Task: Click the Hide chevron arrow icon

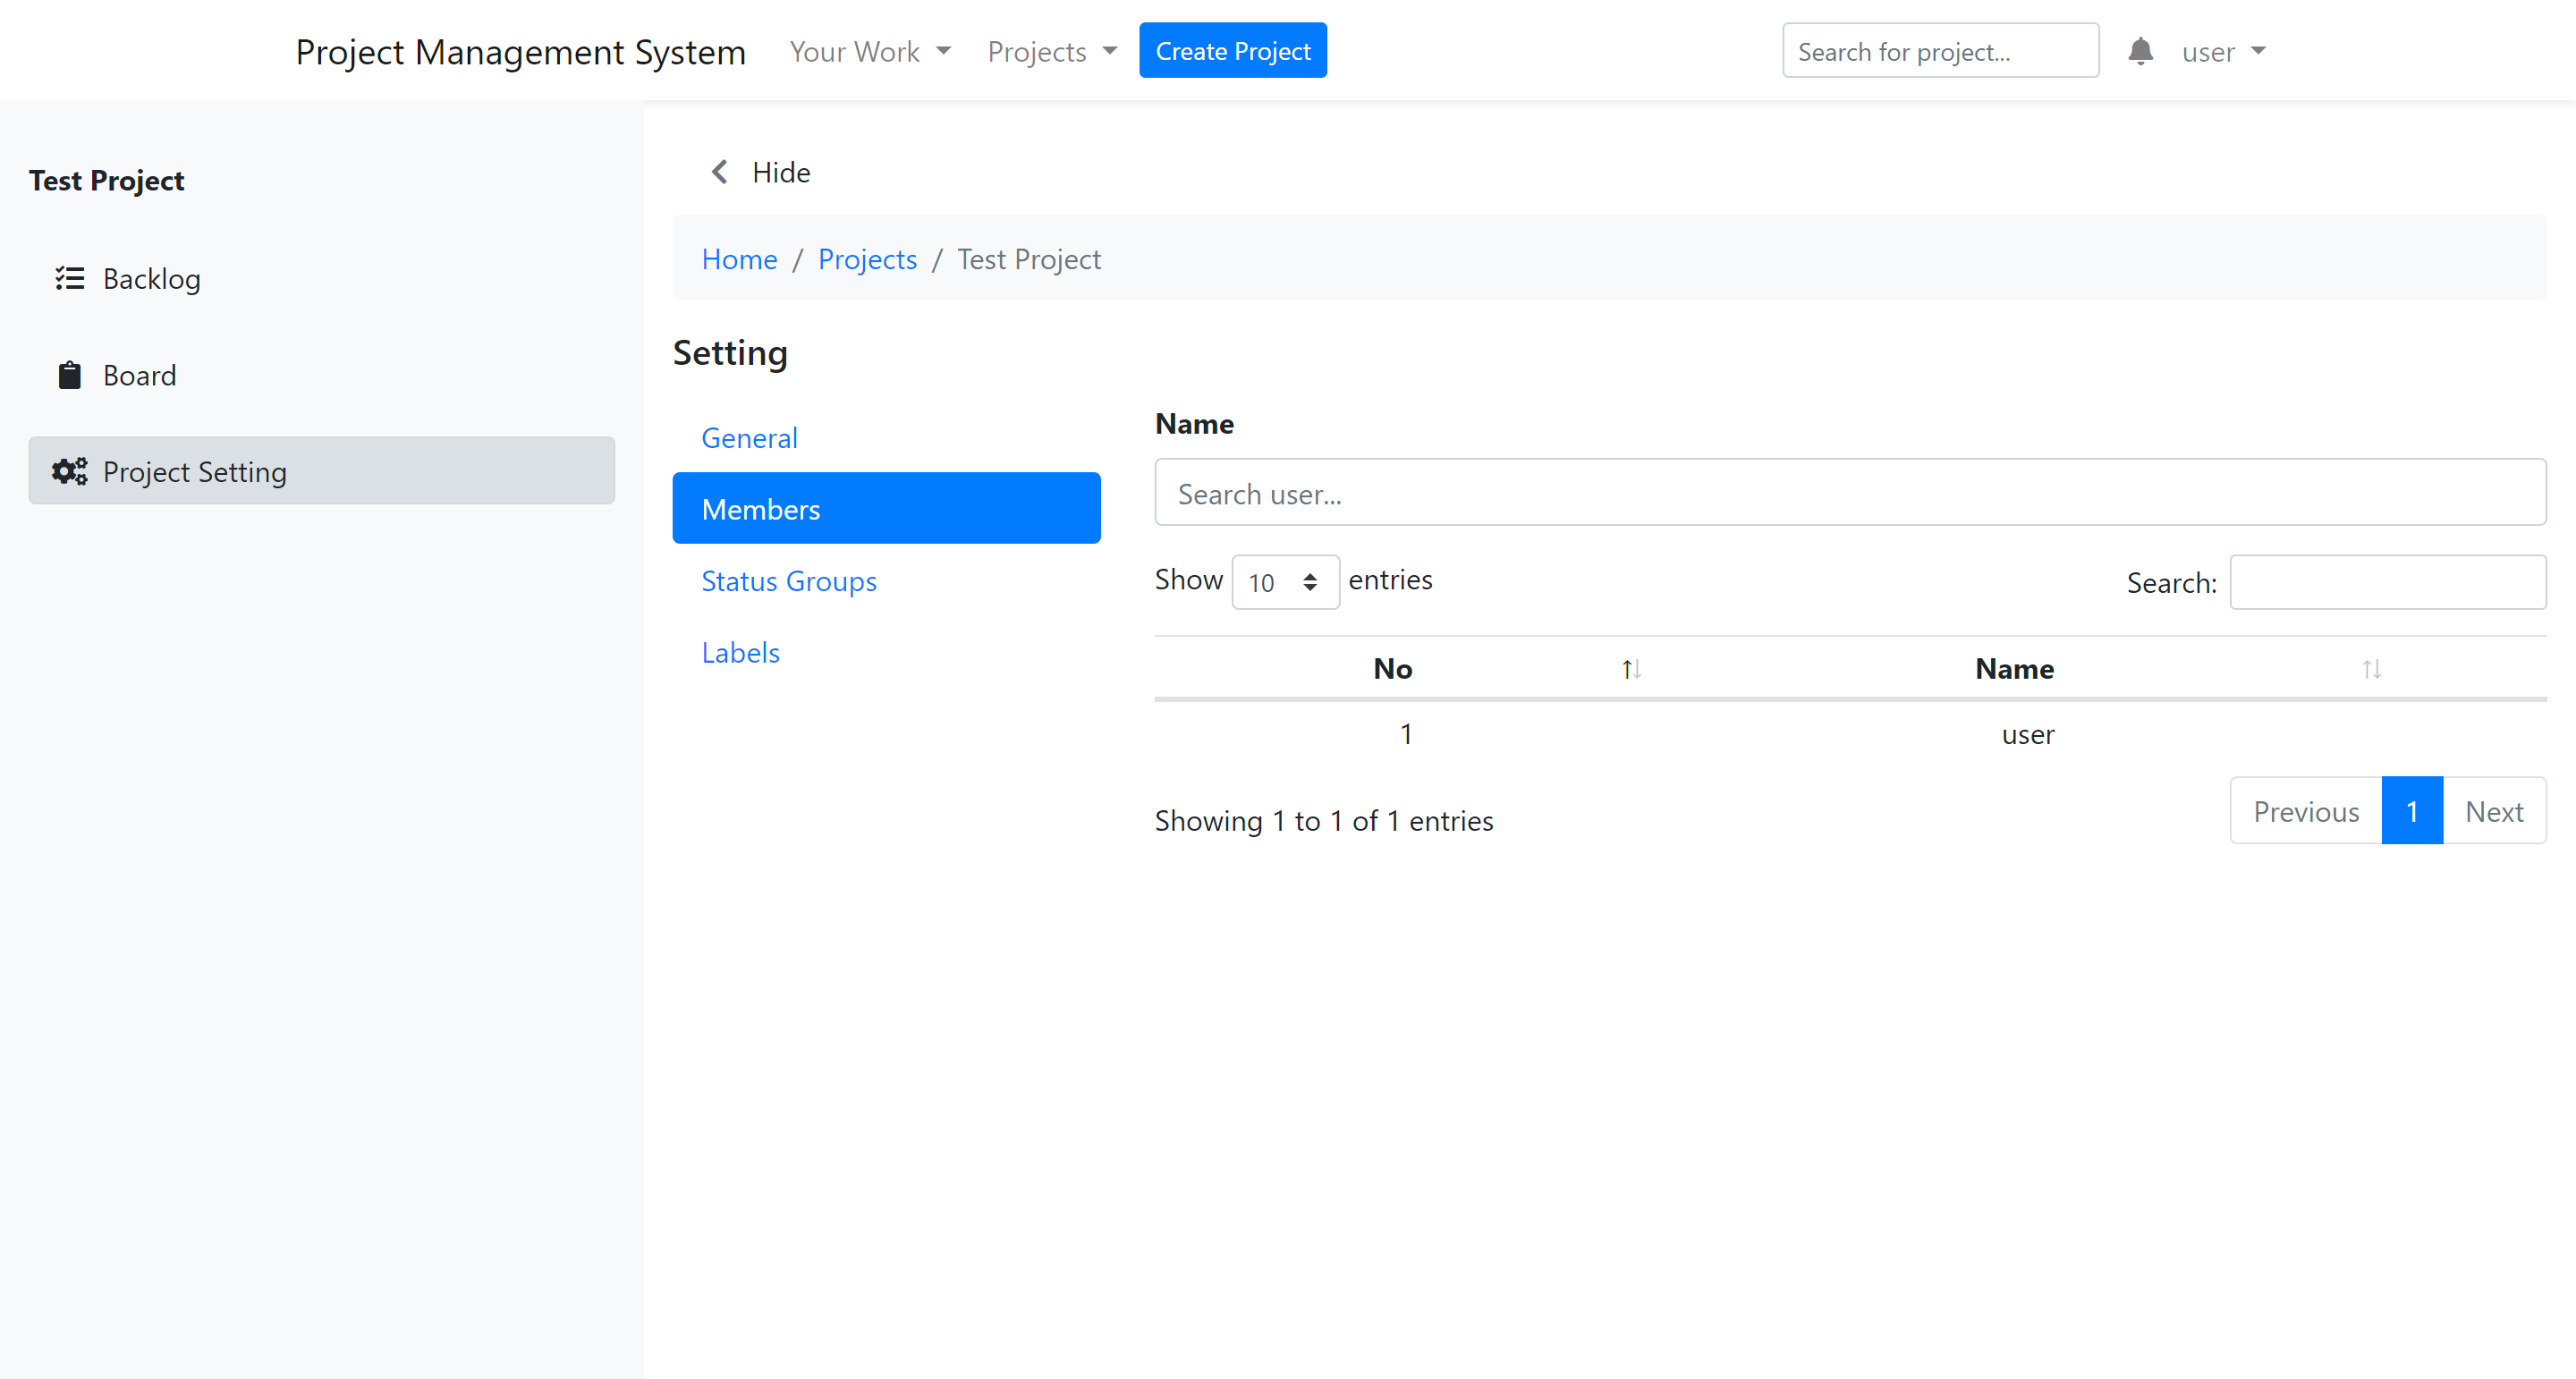Action: click(x=719, y=172)
